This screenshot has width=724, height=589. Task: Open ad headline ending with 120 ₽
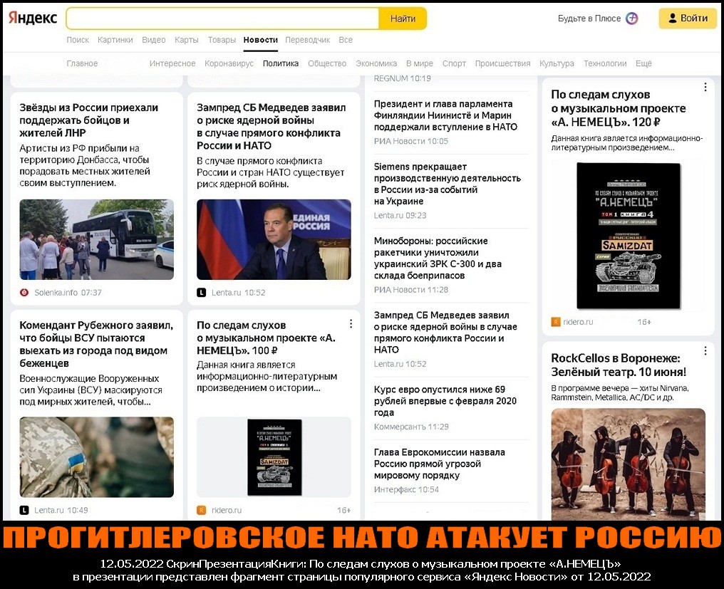[x=619, y=108]
